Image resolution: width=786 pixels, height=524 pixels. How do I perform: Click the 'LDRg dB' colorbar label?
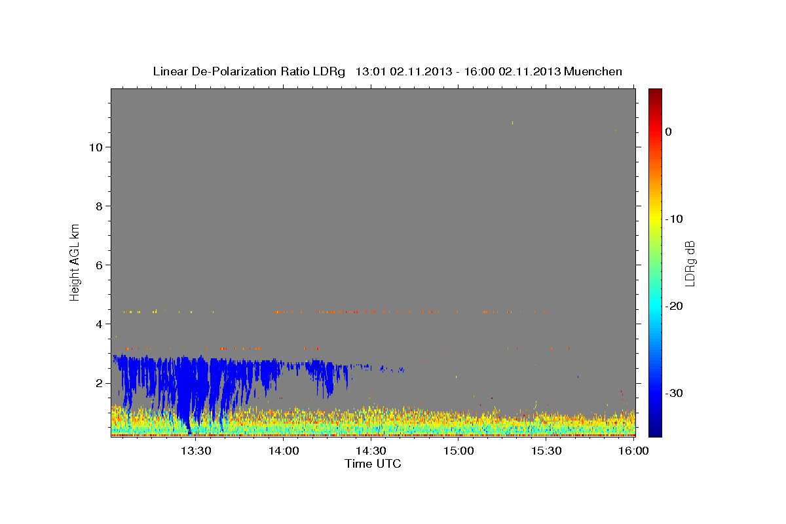(x=690, y=263)
